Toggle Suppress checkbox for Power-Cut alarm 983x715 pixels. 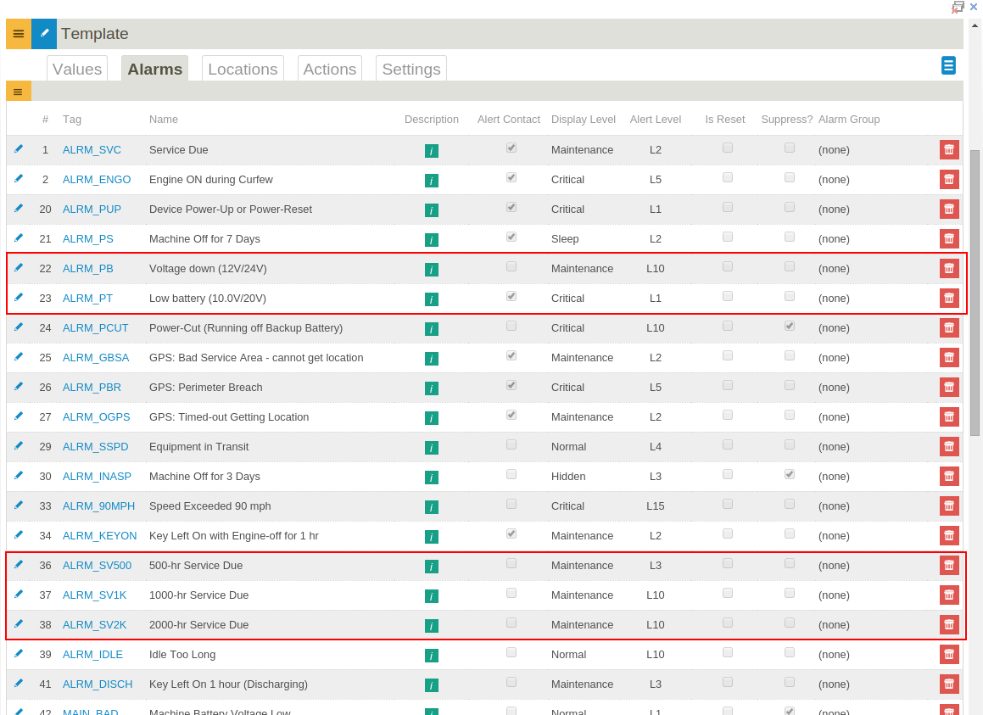pyautogui.click(x=790, y=327)
